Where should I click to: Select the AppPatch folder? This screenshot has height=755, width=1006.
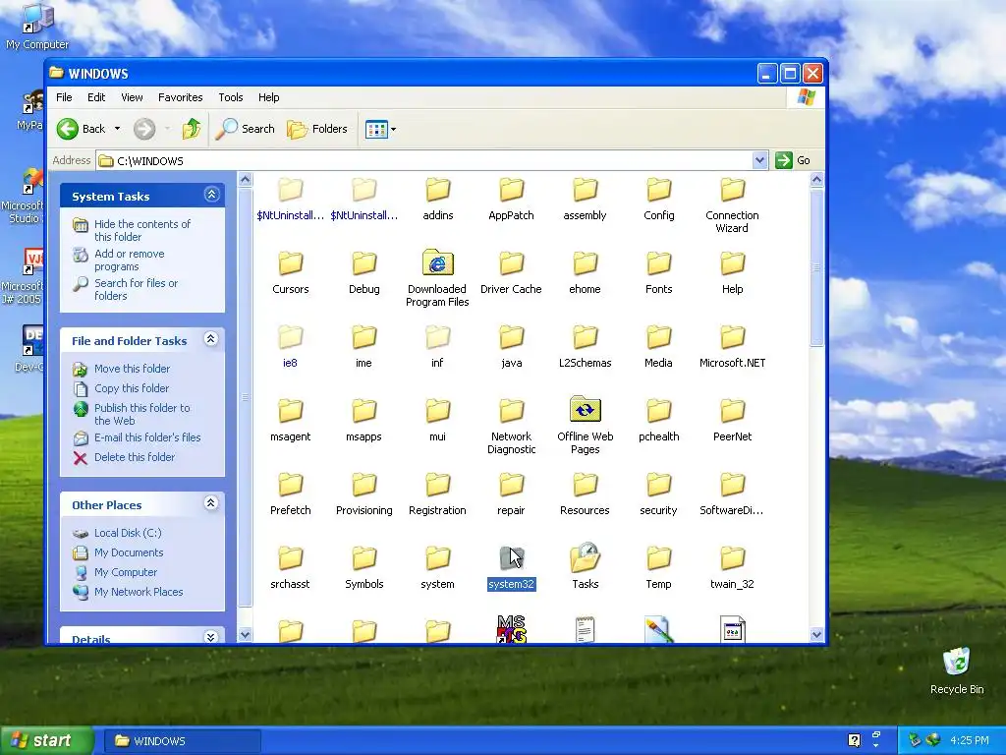point(511,199)
